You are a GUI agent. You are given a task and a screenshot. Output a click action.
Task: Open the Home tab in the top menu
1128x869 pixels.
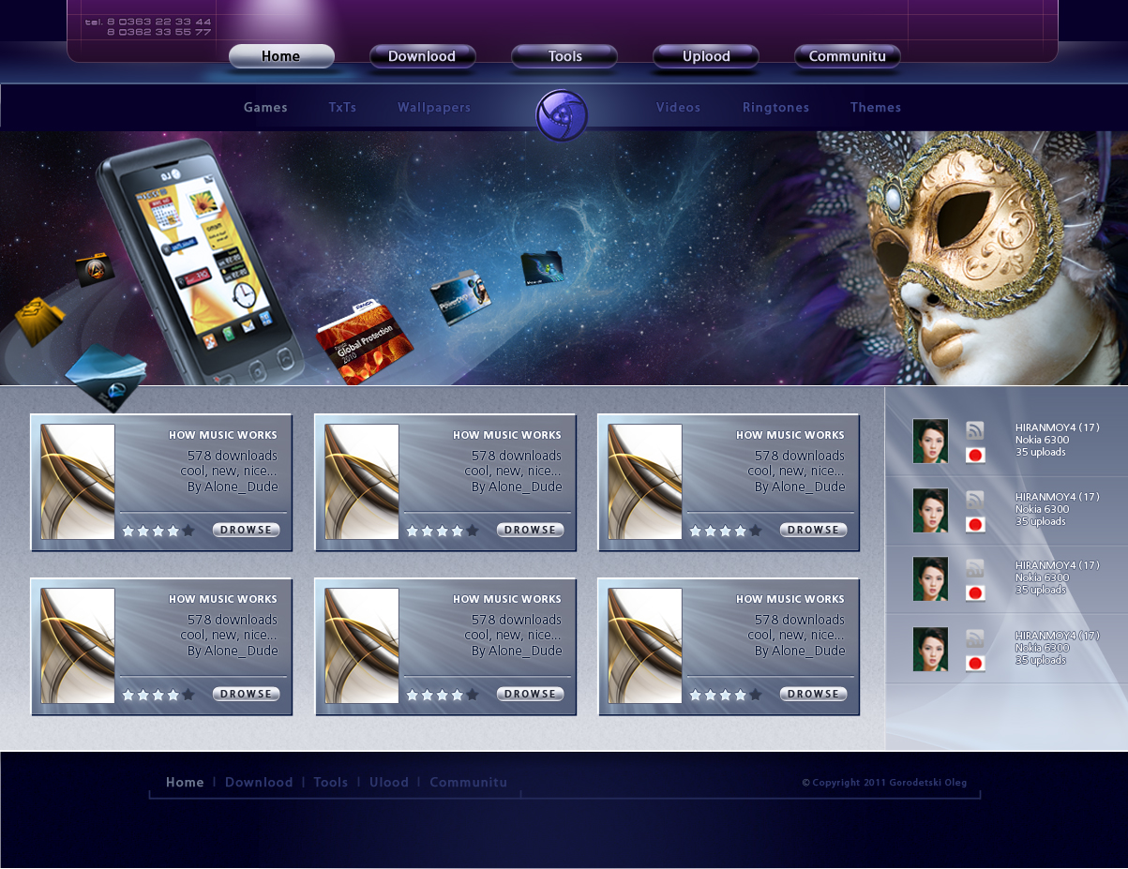[x=281, y=56]
